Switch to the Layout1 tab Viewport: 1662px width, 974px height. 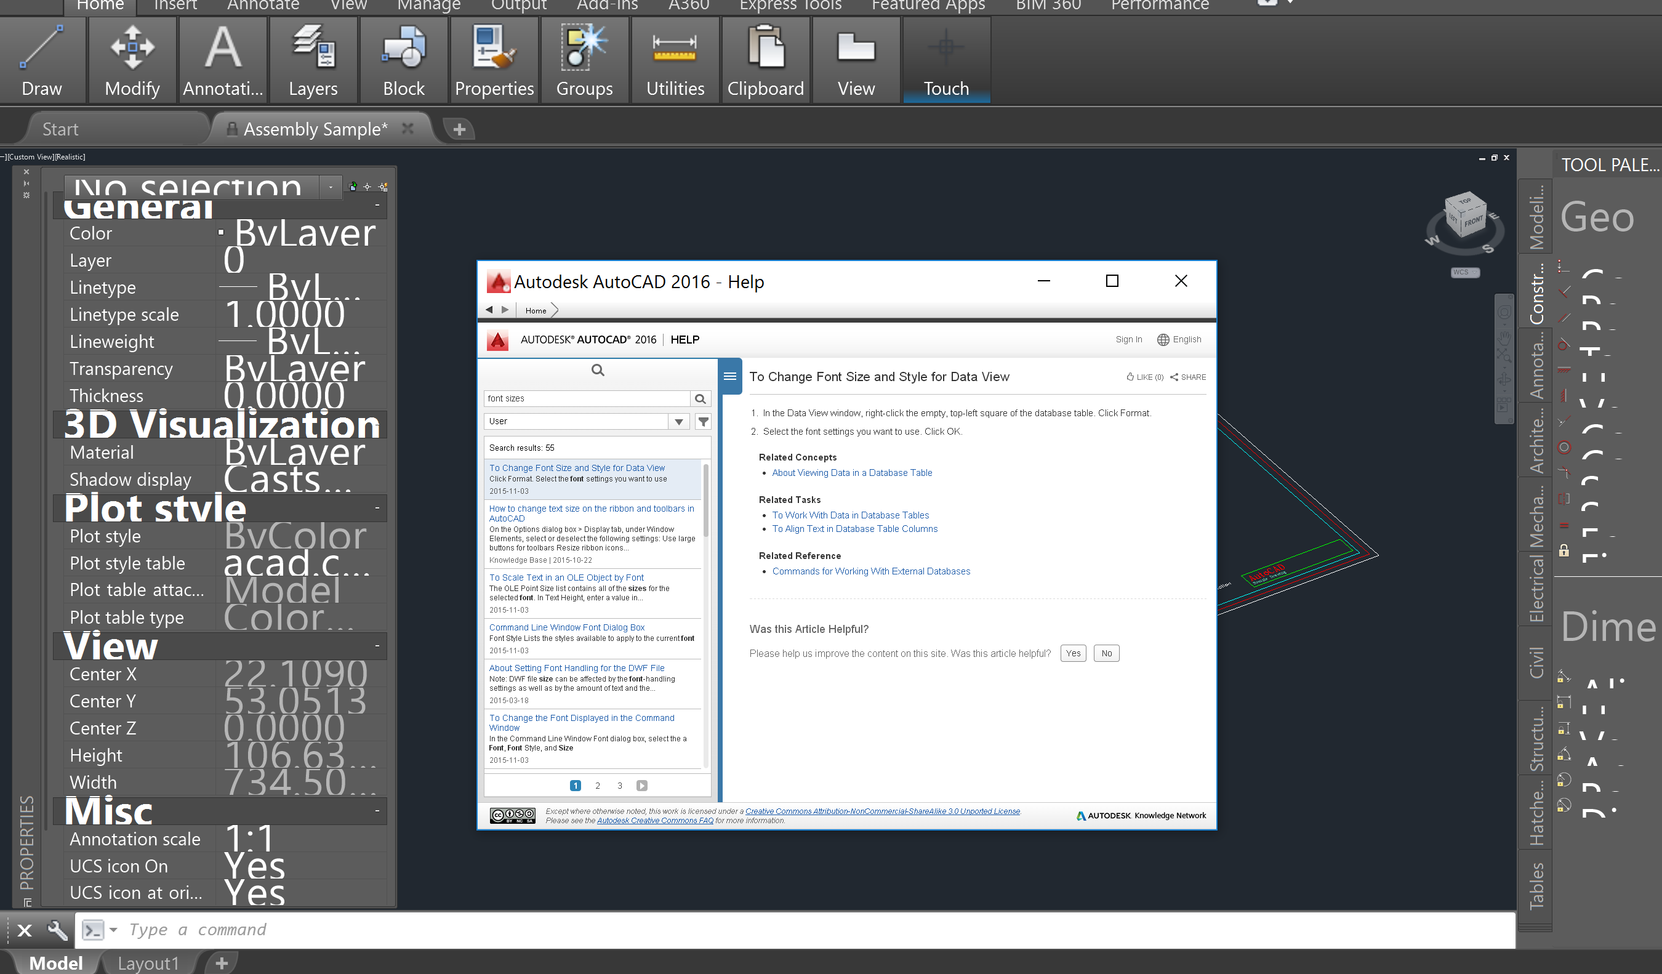pos(148,963)
